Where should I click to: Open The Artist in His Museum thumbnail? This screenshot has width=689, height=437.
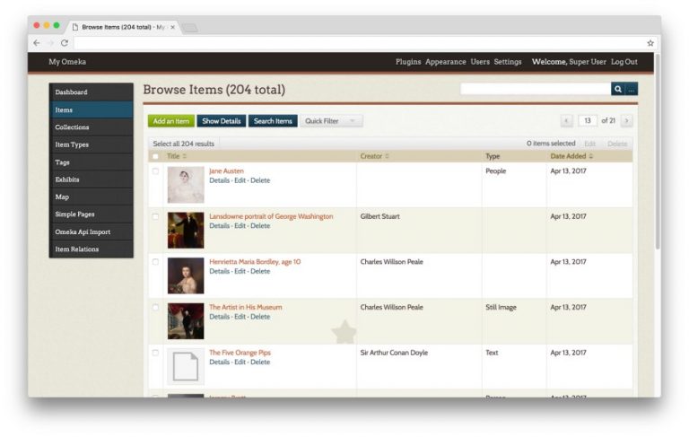(186, 320)
